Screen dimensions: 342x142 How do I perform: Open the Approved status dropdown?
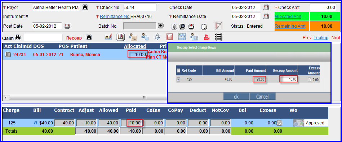point(316,123)
